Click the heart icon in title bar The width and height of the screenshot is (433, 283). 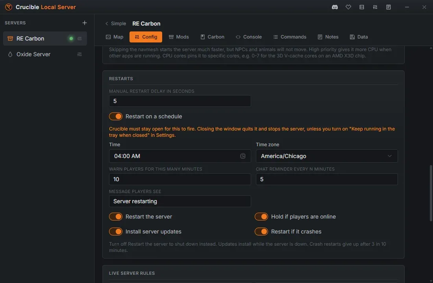click(348, 7)
